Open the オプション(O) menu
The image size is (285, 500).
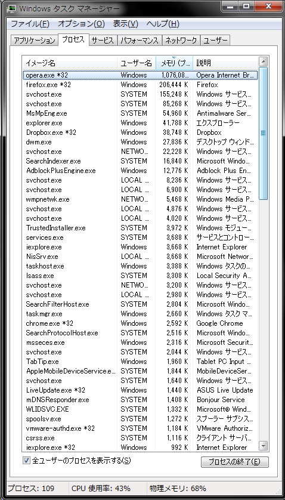[x=81, y=24]
